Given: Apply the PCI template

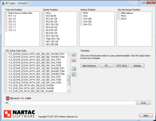Looking at the screenshot, I should [x=106, y=66].
